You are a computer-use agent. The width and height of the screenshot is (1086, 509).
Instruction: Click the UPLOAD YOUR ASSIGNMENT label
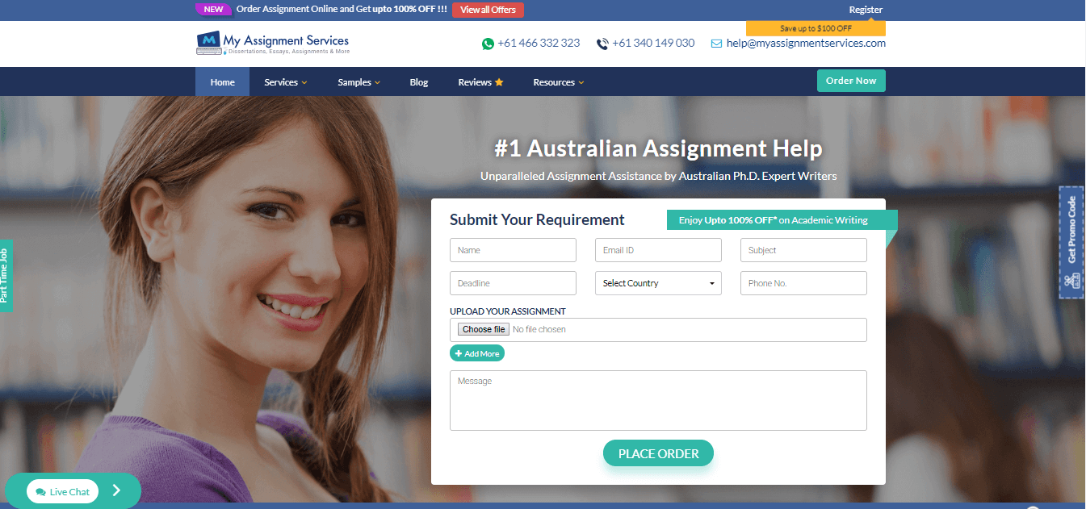pyautogui.click(x=508, y=311)
